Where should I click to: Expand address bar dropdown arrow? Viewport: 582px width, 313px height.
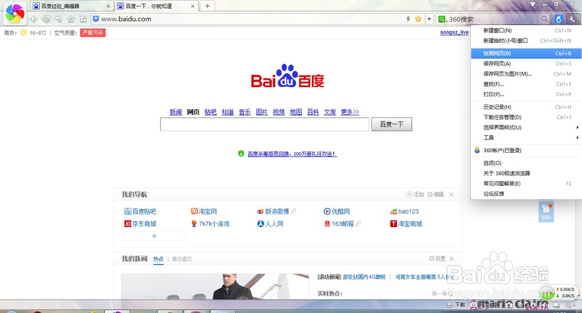point(429,19)
